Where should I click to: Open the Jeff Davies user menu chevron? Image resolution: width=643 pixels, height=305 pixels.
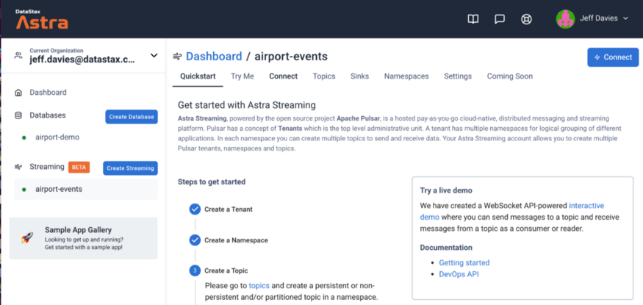pyautogui.click(x=625, y=18)
